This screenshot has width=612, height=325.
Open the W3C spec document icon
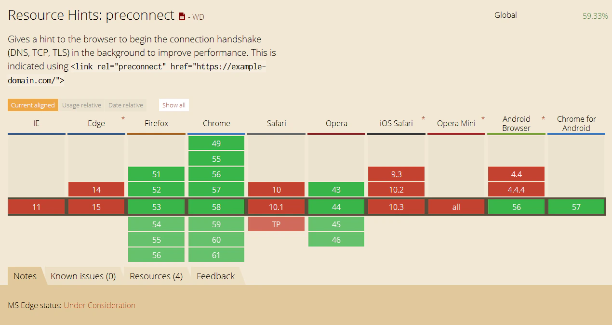pyautogui.click(x=182, y=17)
